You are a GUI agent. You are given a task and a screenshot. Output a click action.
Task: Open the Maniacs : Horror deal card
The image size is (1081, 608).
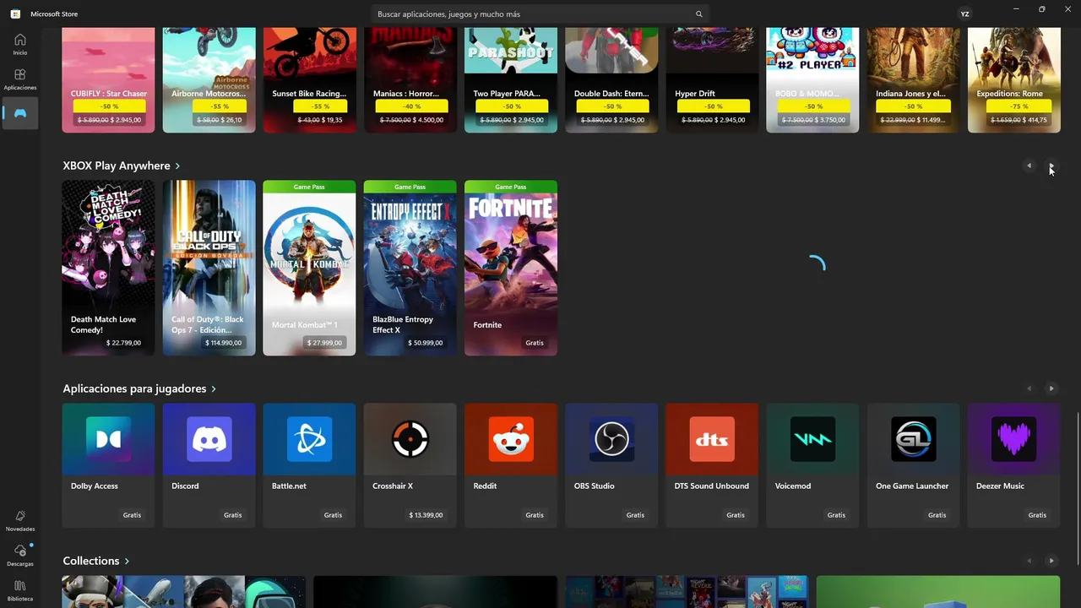410,80
